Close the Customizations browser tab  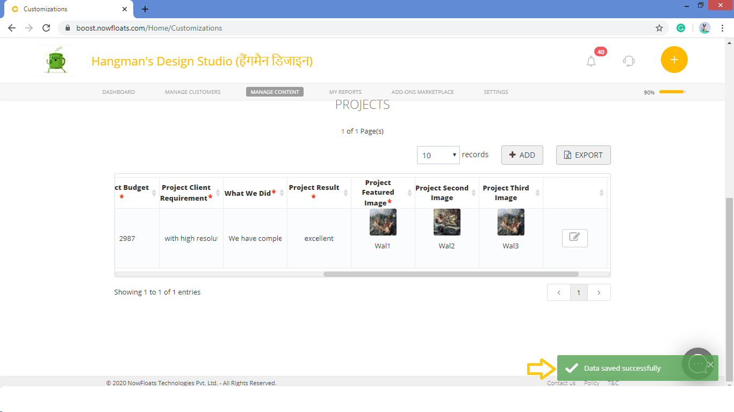point(125,9)
